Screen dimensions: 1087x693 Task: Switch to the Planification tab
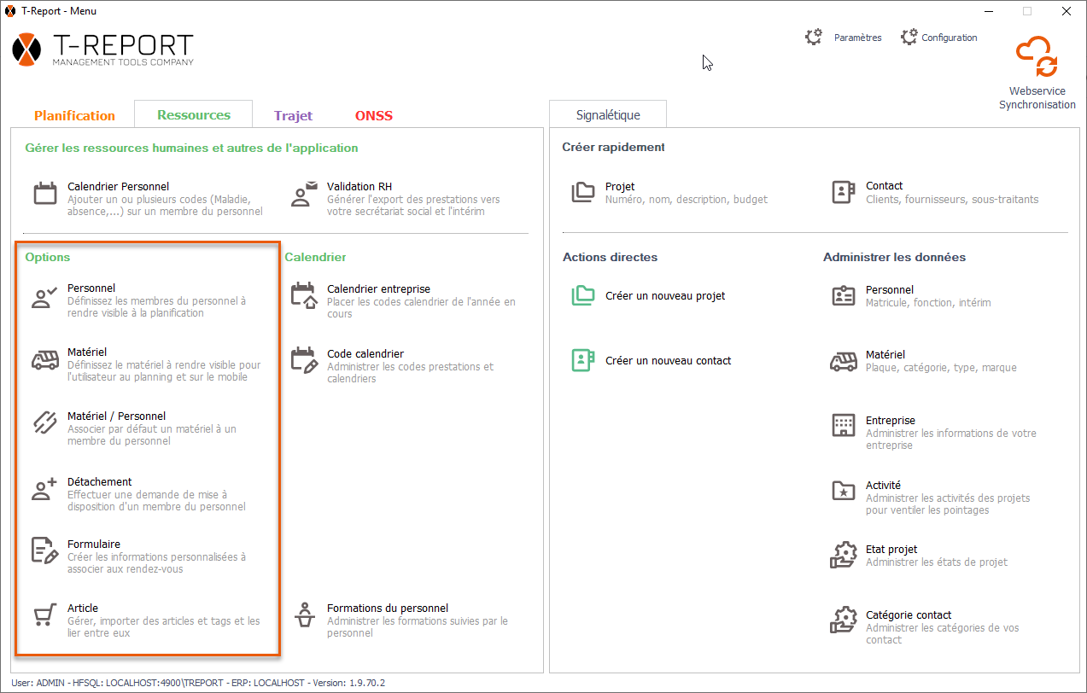point(74,115)
